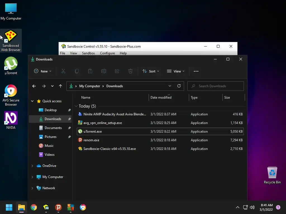This screenshot has width=286, height=214.
Task: Open the AVG icon on the taskbar
Action: [x=71, y=207]
